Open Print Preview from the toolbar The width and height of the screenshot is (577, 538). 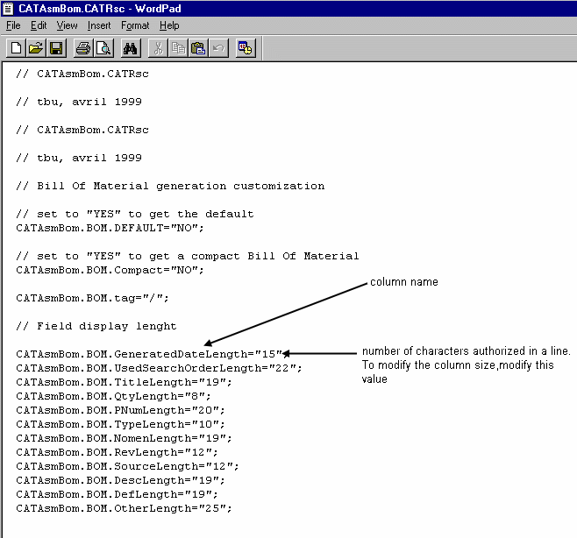pyautogui.click(x=103, y=48)
